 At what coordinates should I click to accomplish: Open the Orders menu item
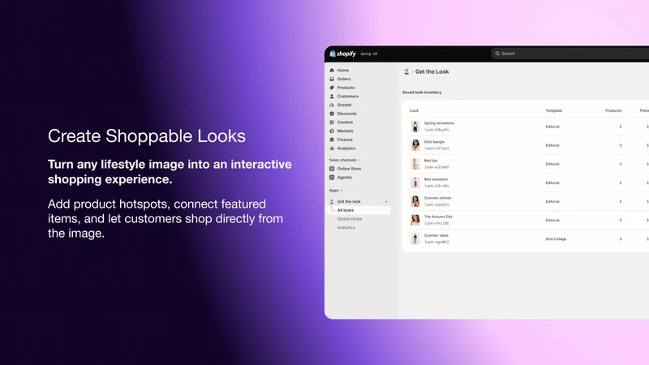click(x=343, y=79)
